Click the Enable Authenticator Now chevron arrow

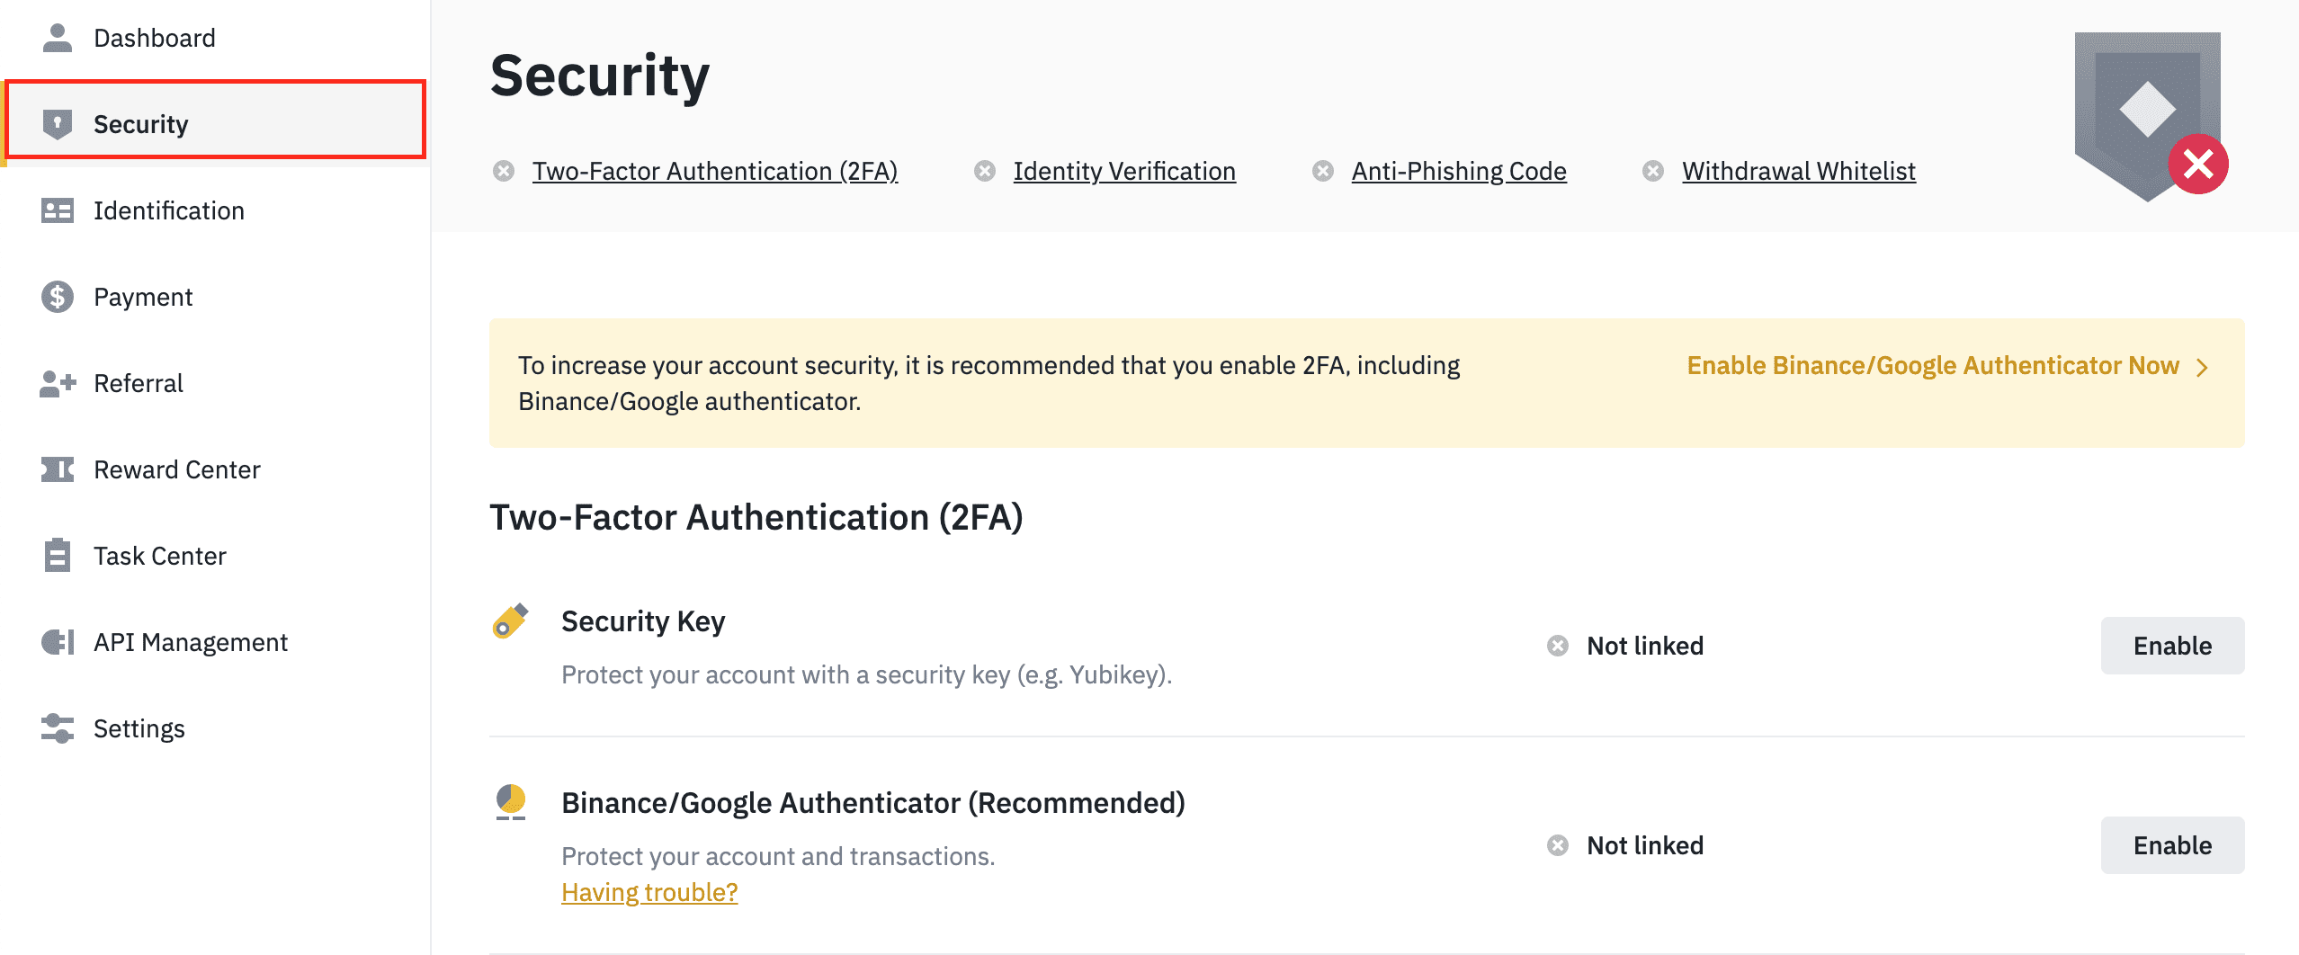click(2203, 367)
